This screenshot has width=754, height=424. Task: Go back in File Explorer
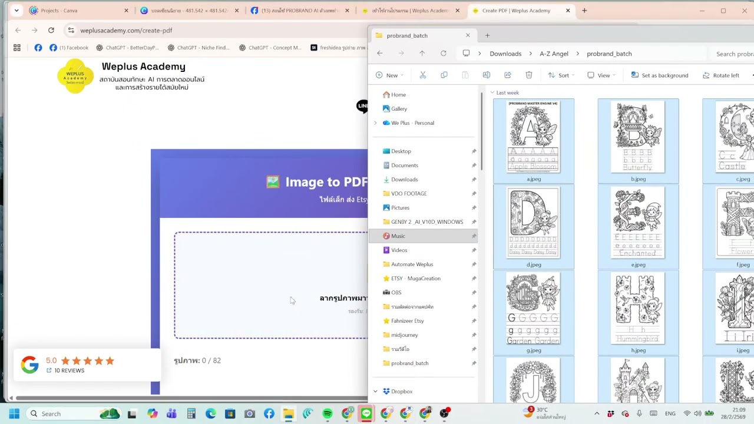pyautogui.click(x=380, y=54)
